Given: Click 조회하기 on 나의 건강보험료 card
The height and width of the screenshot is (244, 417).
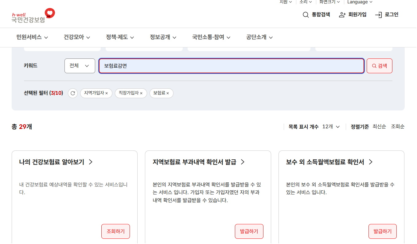Looking at the screenshot, I should point(115,231).
